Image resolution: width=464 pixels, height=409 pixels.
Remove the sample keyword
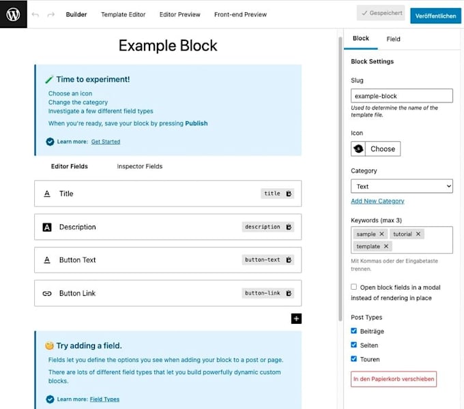point(381,234)
